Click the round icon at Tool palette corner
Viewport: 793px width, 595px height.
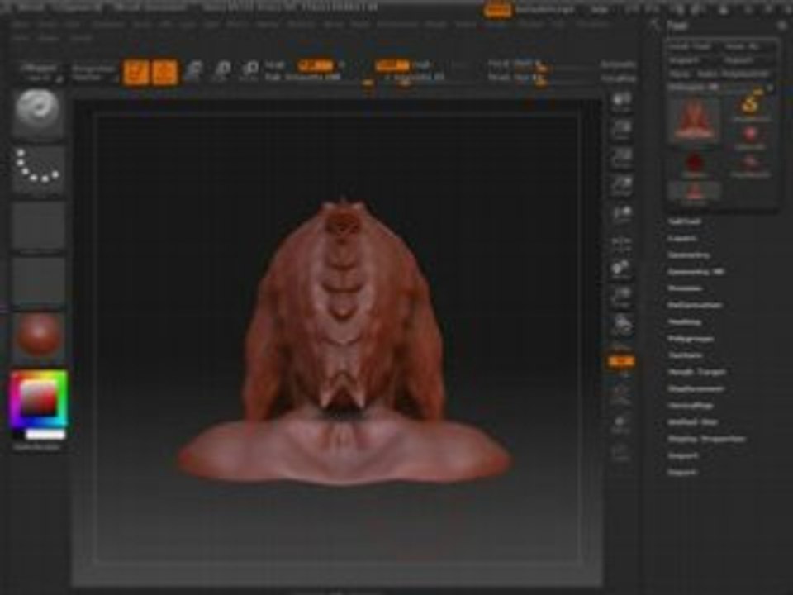[783, 25]
